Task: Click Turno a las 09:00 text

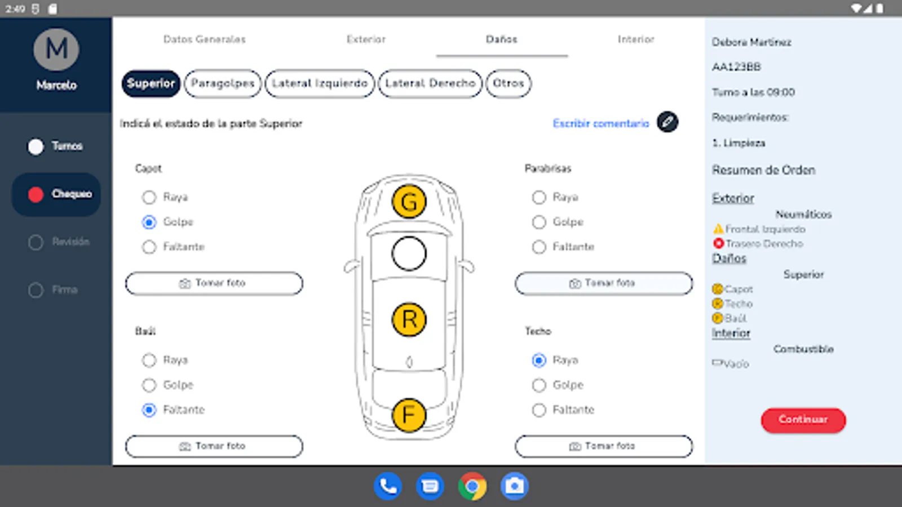Action: pos(753,92)
